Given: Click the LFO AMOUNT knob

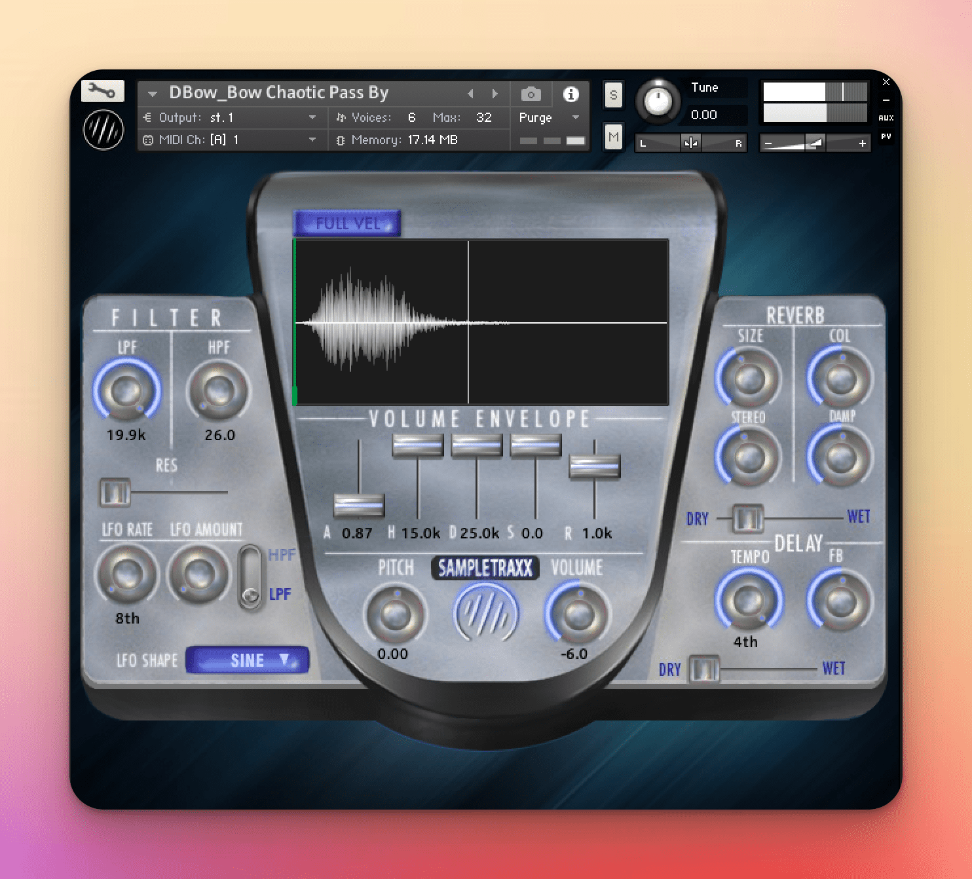Looking at the screenshot, I should pyautogui.click(x=198, y=574).
